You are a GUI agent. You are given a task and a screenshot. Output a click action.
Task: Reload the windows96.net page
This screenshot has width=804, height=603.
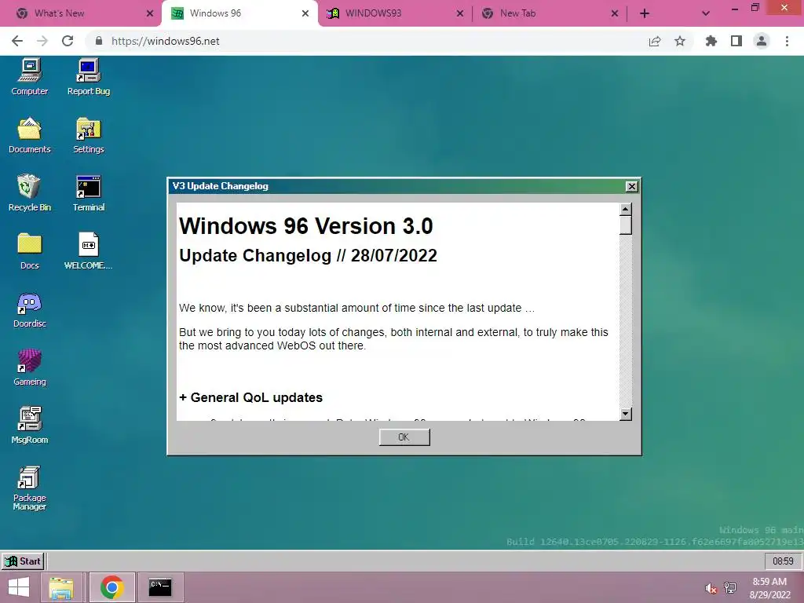[x=68, y=41]
